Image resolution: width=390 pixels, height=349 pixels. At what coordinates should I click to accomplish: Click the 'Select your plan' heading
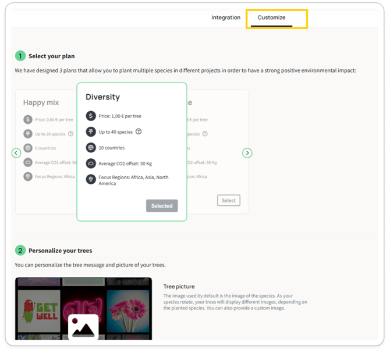pos(51,56)
